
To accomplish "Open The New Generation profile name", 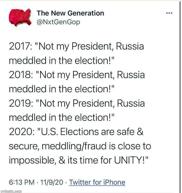I will (x=70, y=13).
